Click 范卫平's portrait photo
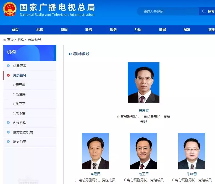Viewport: 215px width, 184px height. pos(143,151)
